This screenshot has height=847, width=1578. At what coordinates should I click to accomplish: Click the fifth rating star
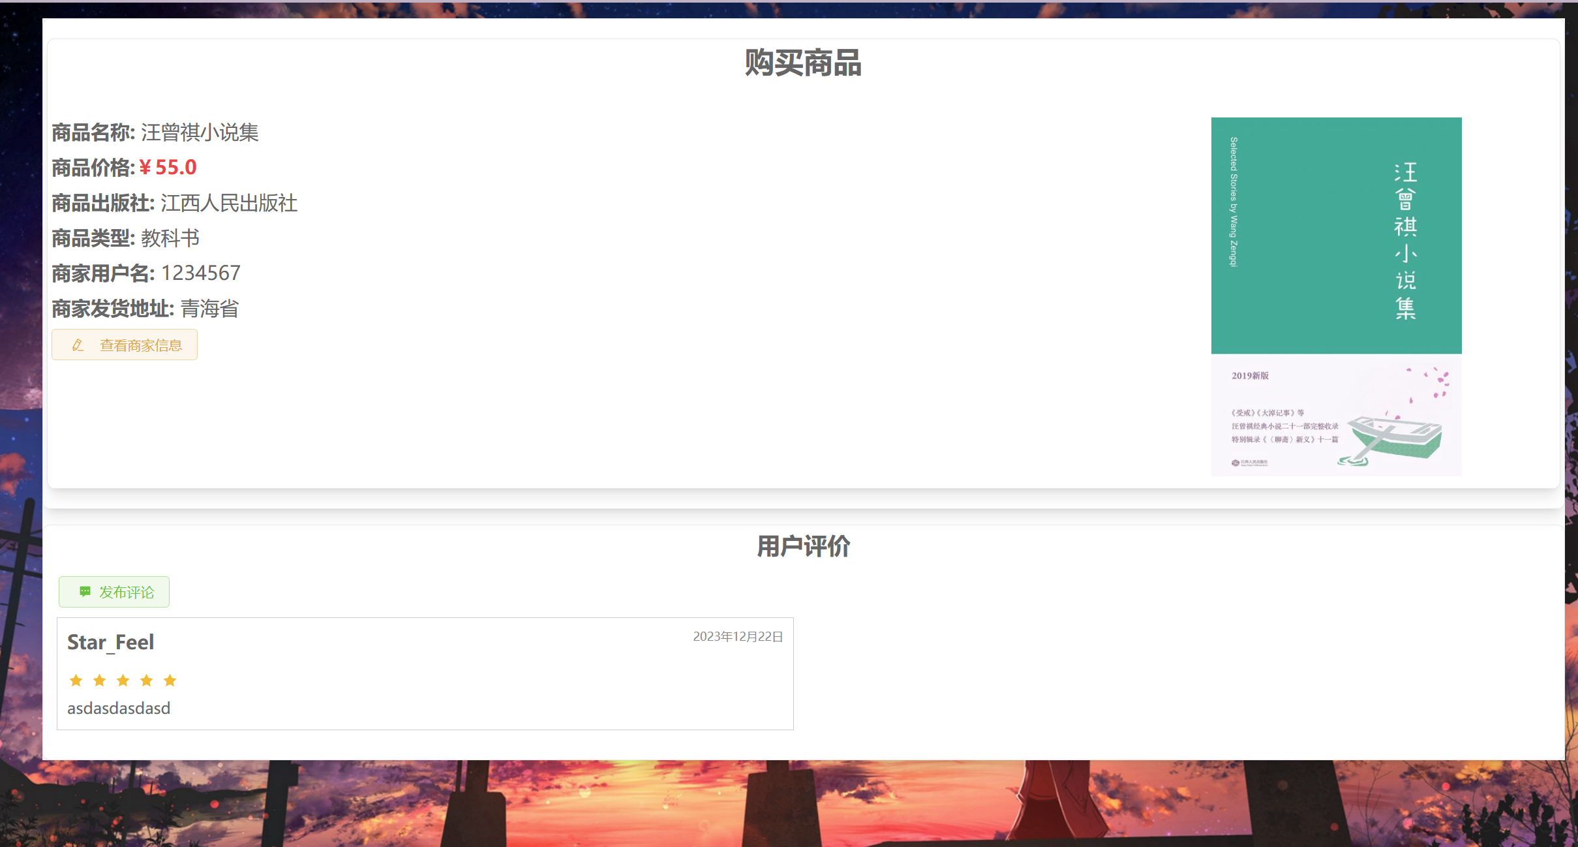click(170, 681)
